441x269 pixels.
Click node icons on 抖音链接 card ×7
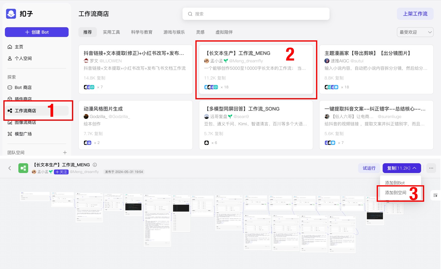[x=89, y=87]
